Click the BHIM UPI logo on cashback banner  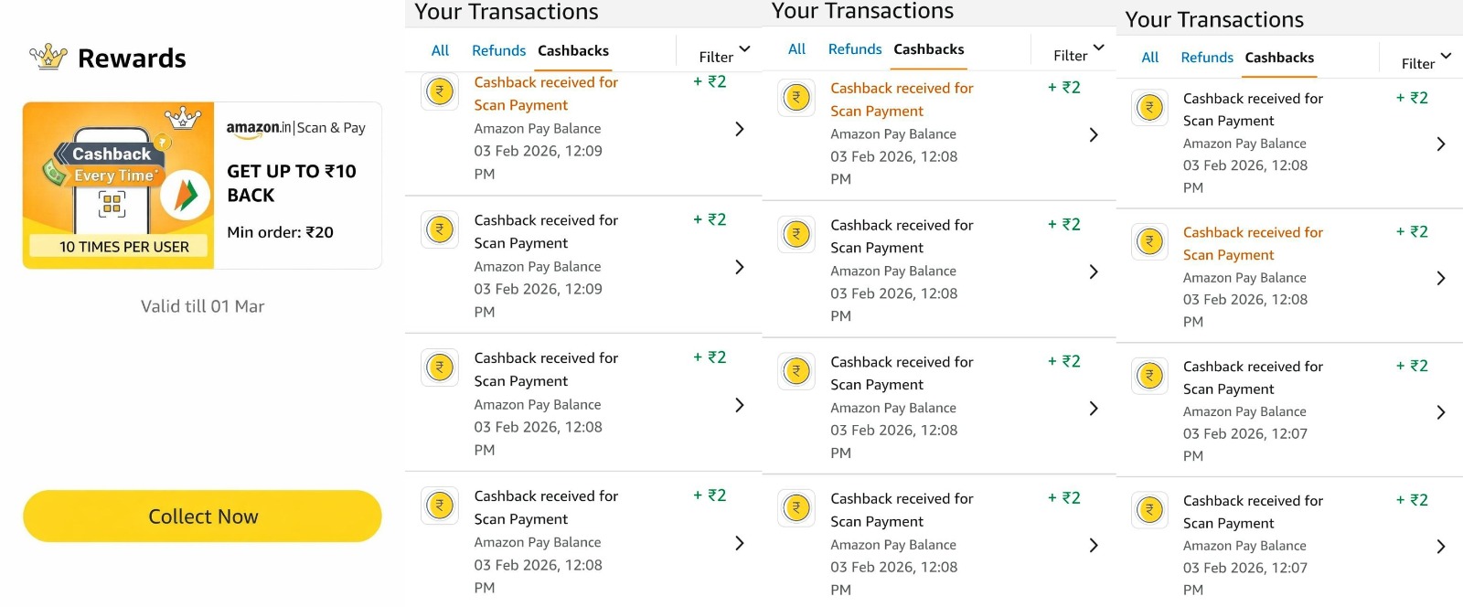pyautogui.click(x=186, y=195)
